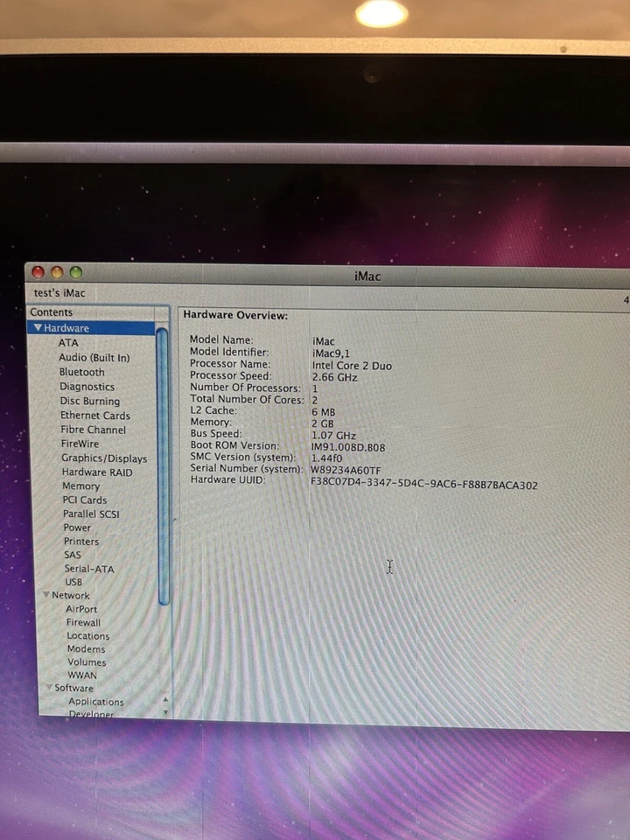
Task: Minimize window with yellow button
Action: [x=57, y=272]
